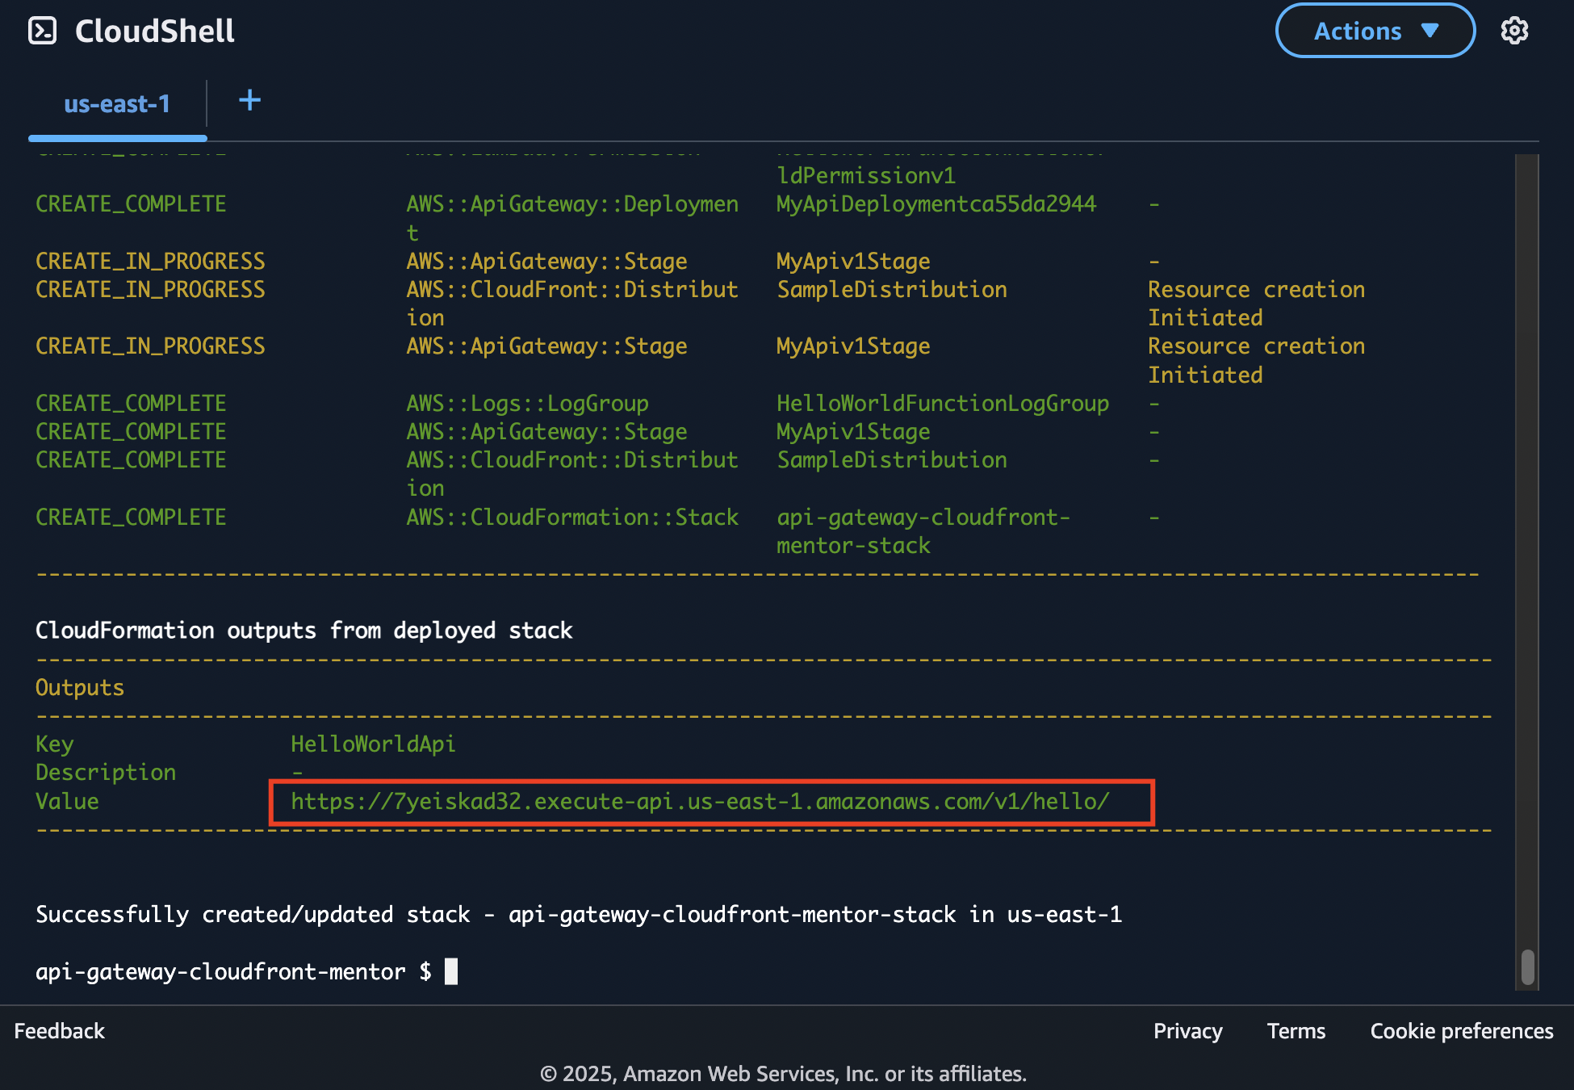Click the 'CloudFormation outputs from deployed stack' heading
The height and width of the screenshot is (1090, 1574).
(x=303, y=630)
